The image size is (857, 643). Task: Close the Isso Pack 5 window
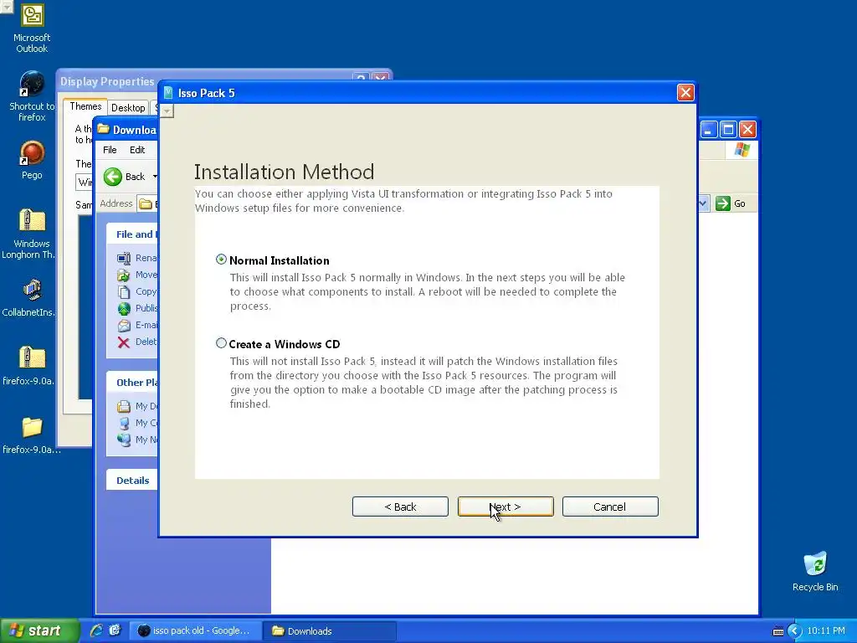(685, 92)
